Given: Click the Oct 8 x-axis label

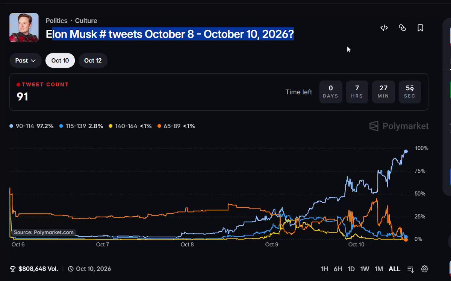Looking at the screenshot, I should click(187, 245).
